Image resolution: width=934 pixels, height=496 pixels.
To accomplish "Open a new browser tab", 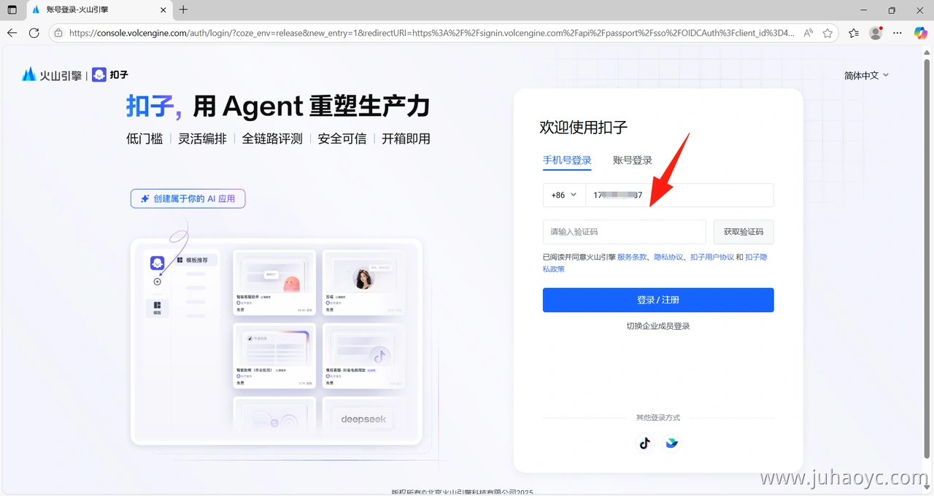I will click(x=183, y=10).
